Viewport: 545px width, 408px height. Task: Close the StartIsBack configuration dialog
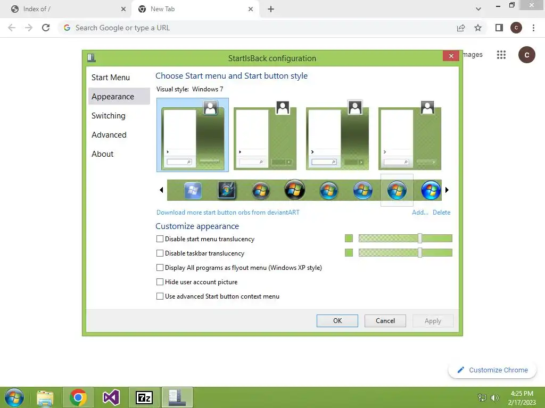pyautogui.click(x=451, y=56)
